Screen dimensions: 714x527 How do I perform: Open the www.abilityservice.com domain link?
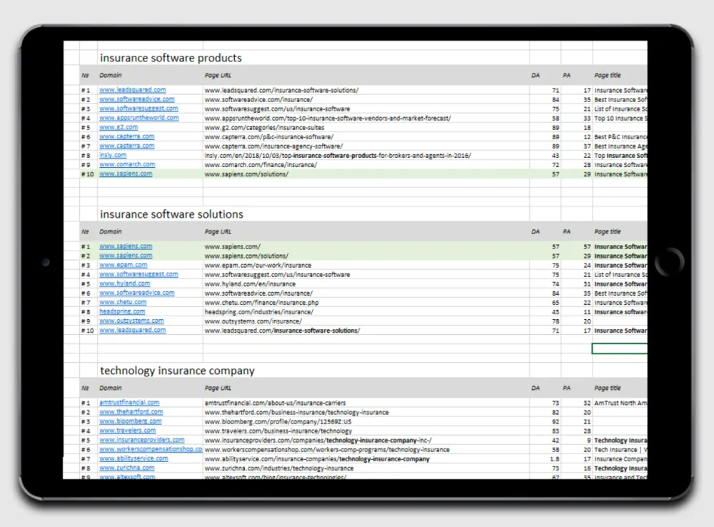[134, 458]
